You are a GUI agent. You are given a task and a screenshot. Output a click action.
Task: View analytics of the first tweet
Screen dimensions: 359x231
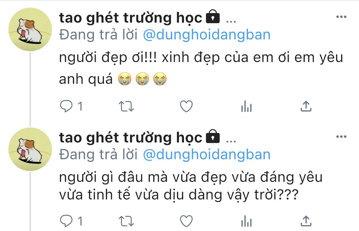[246, 106]
